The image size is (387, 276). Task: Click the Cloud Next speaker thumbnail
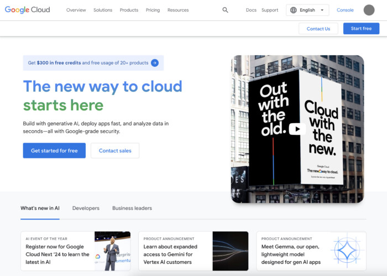(113, 251)
